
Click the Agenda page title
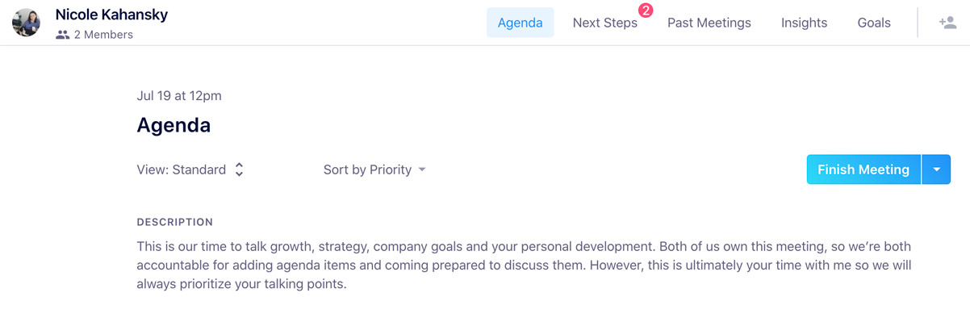pyautogui.click(x=174, y=125)
